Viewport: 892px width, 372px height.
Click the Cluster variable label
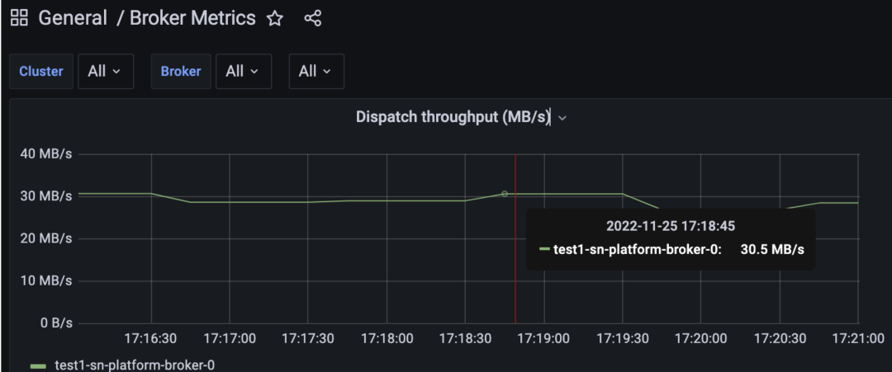41,72
